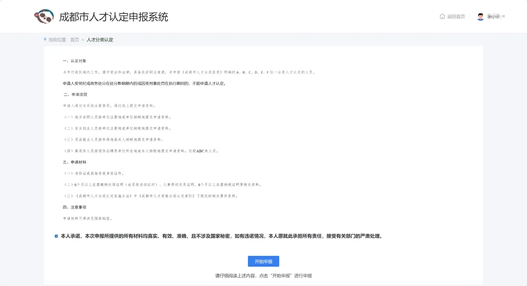Click the bold 申请人受党纪或政务处分 notice line

coord(144,83)
